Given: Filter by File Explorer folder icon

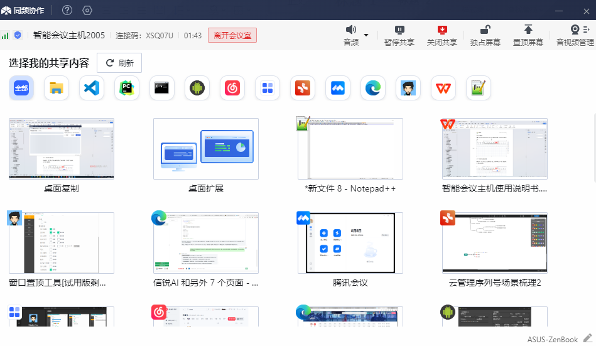Looking at the screenshot, I should (57, 88).
